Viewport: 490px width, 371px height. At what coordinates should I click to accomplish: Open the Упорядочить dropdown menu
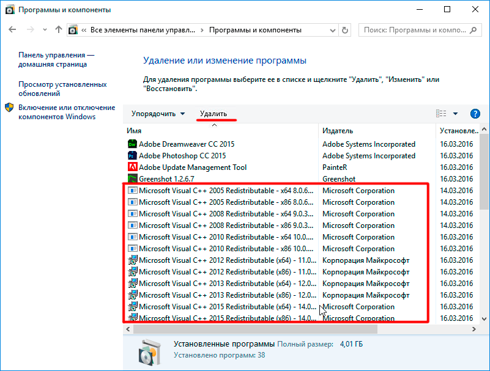click(158, 114)
